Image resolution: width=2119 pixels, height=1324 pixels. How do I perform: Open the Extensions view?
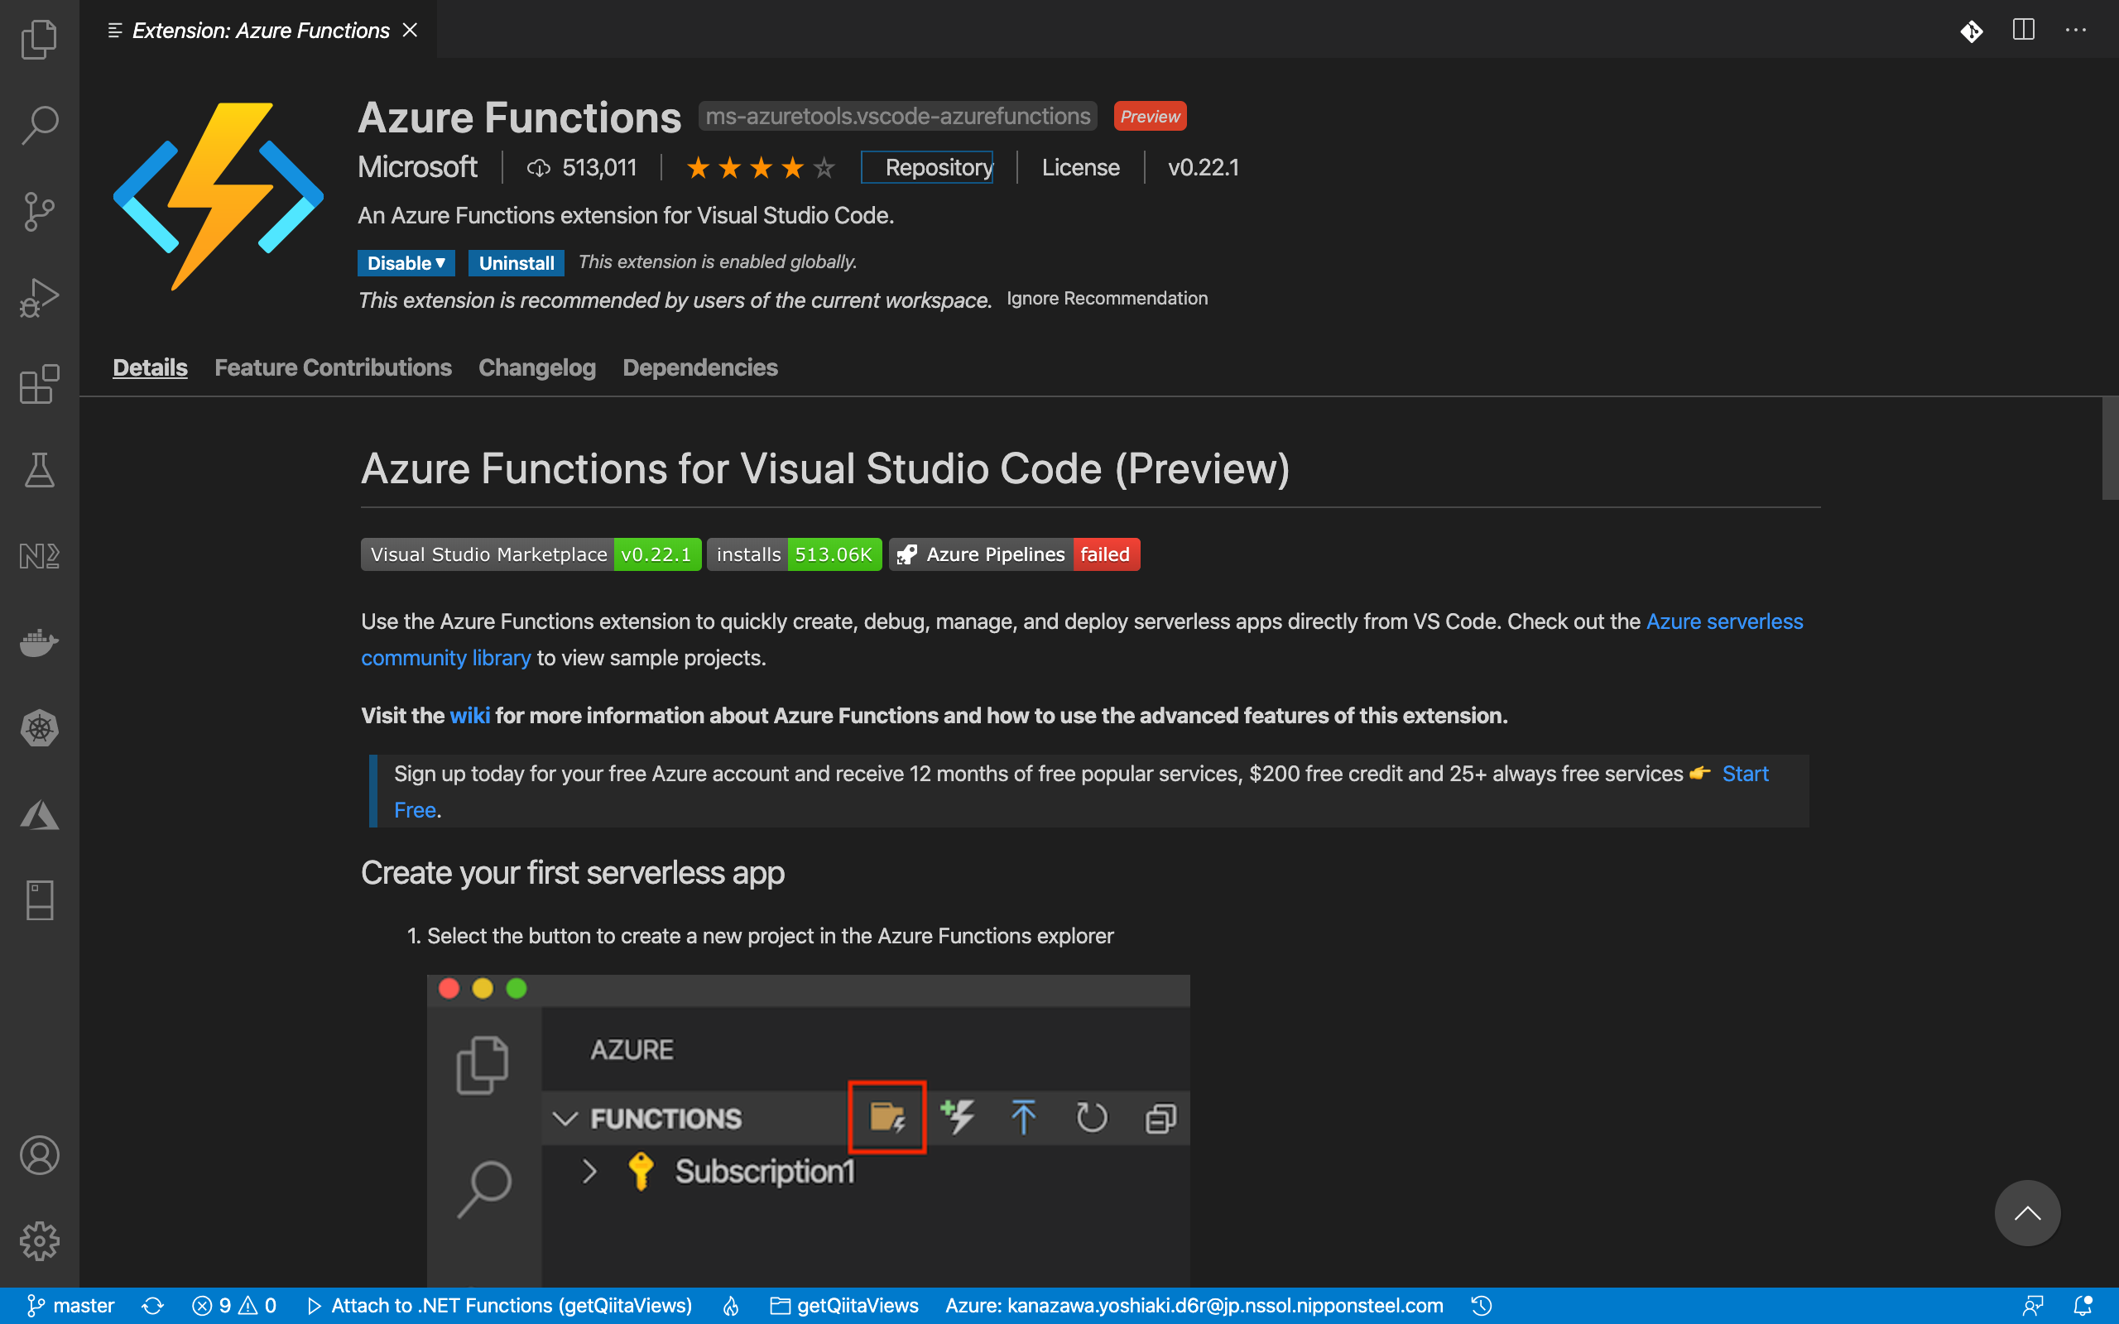tap(40, 385)
